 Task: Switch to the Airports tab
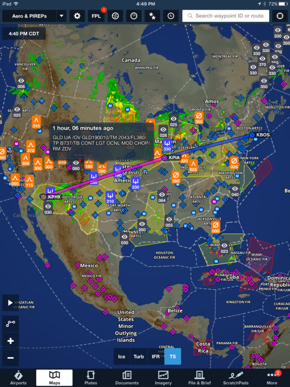(x=18, y=378)
